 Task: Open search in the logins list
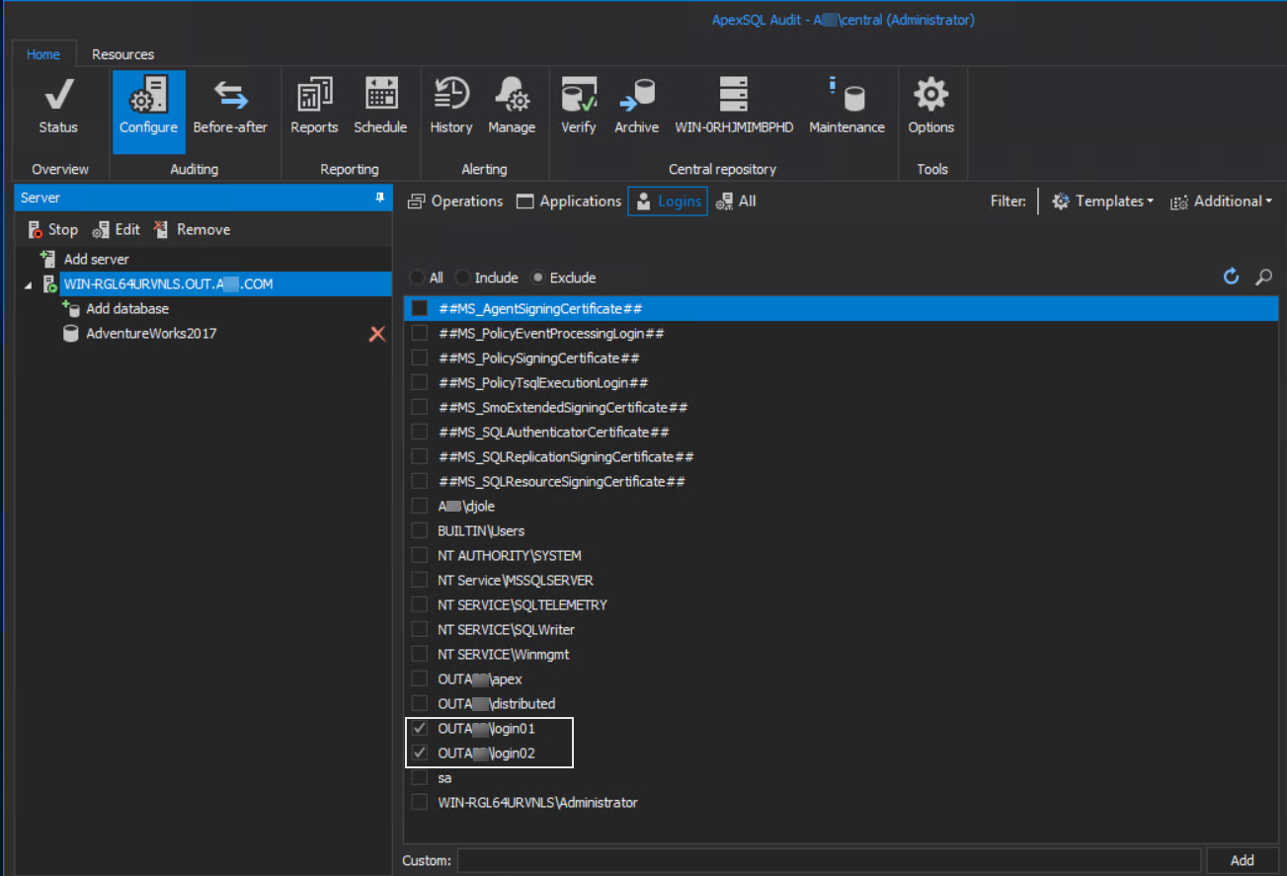[x=1263, y=278]
